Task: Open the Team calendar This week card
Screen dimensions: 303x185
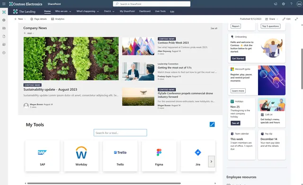Action: tap(241, 145)
